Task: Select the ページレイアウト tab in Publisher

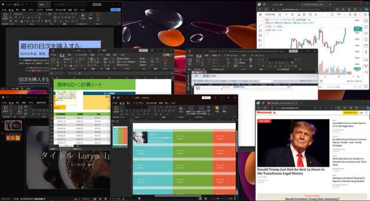Action: click(x=138, y=103)
